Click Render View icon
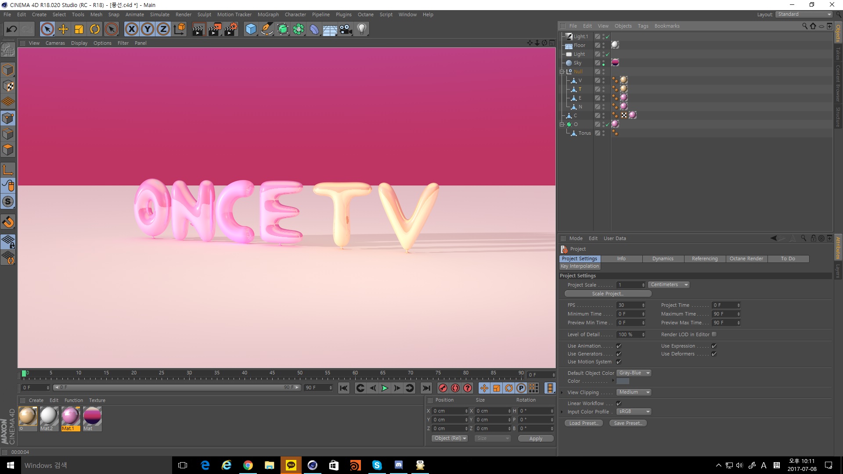Screen dimensions: 843x474 pos(198,29)
